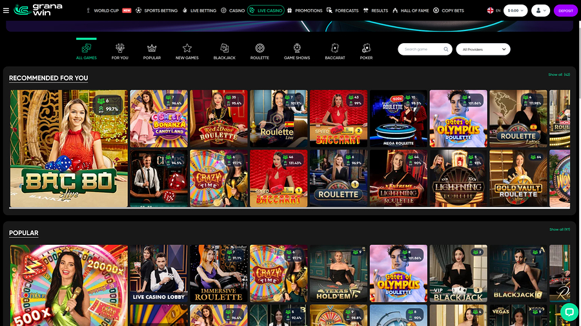Open Red Door Roulette game
This screenshot has width=581, height=326.
coord(219,119)
